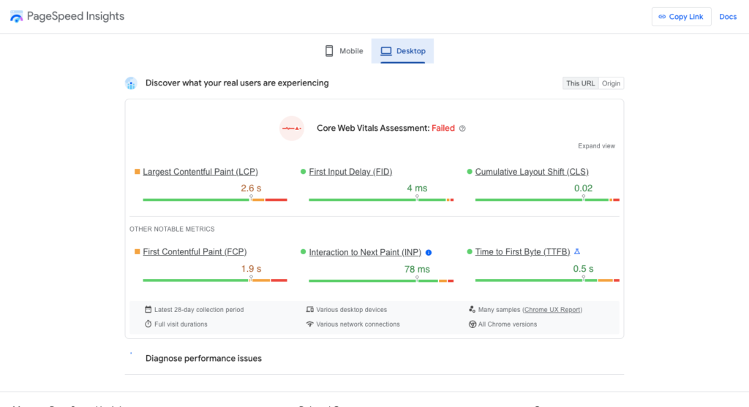Click the 1.9 s FCP value
749x407 pixels.
(x=251, y=269)
